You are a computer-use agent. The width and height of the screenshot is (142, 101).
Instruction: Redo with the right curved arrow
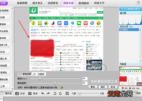tap(48, 94)
